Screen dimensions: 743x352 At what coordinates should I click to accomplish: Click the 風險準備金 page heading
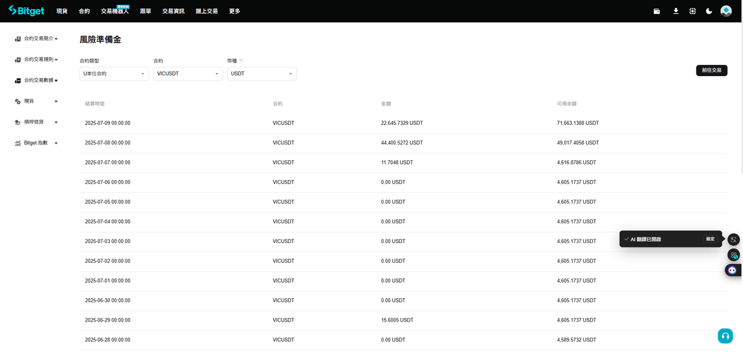100,40
